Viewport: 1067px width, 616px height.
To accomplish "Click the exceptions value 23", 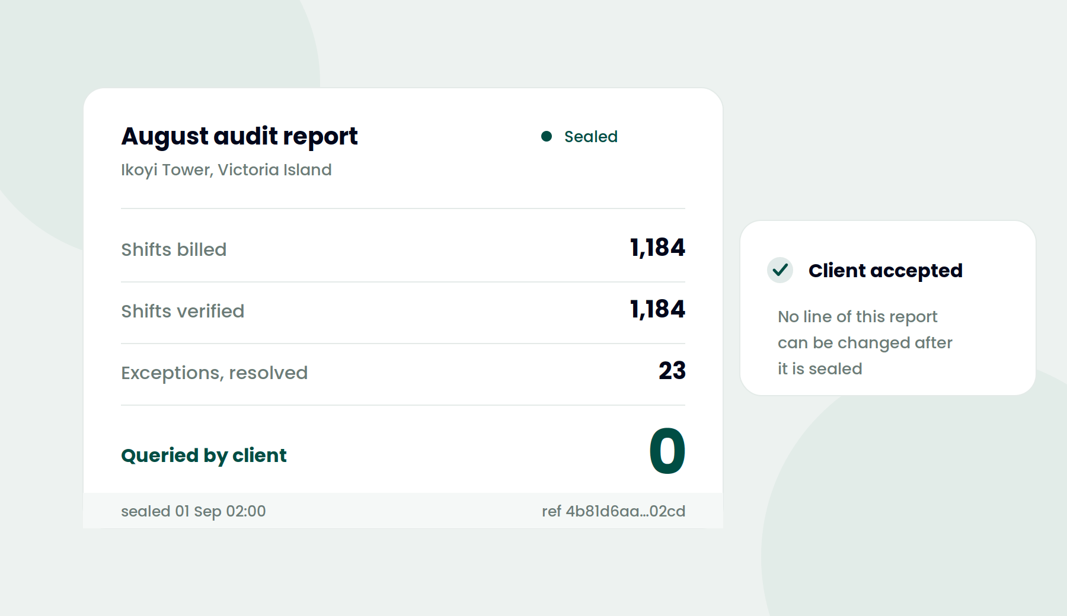I will (672, 371).
